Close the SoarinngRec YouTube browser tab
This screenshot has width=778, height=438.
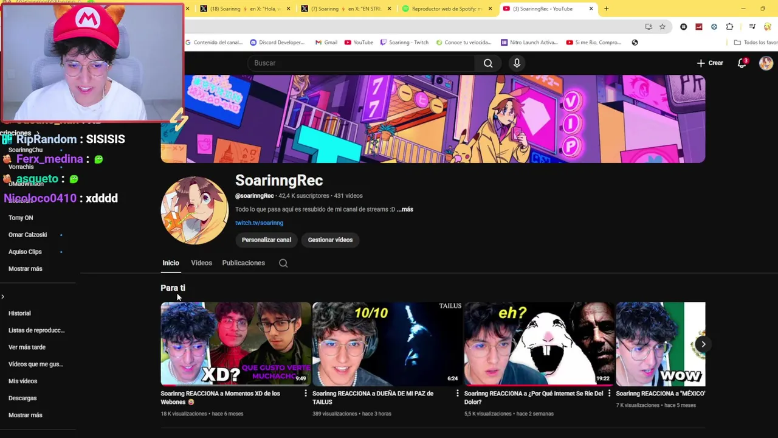[591, 9]
